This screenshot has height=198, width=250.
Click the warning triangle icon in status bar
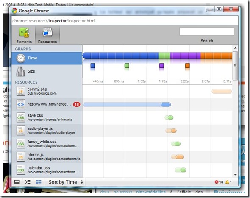click(227, 182)
